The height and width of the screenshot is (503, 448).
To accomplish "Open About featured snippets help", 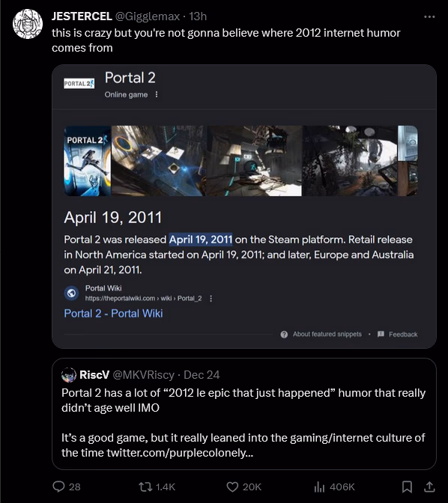I will tap(321, 334).
